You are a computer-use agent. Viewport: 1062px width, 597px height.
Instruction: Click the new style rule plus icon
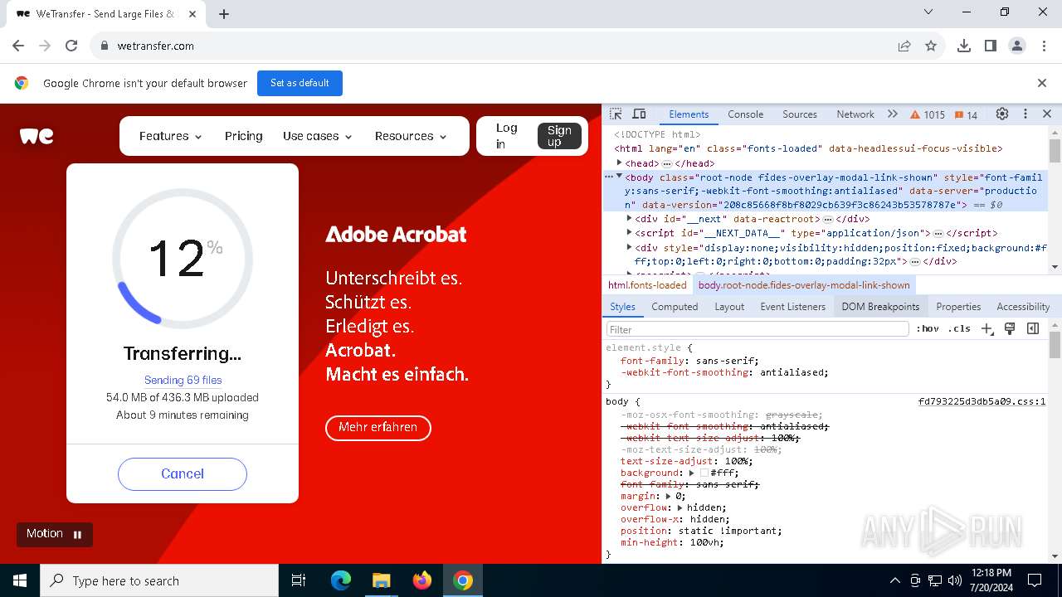pyautogui.click(x=986, y=329)
